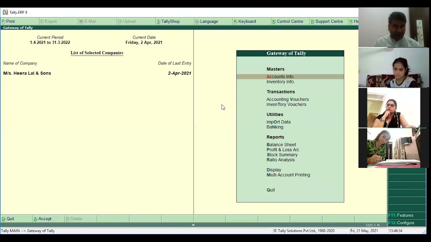Click the Ctrl + N calculator label
This screenshot has width=431, height=242.
pyautogui.click(x=372, y=225)
